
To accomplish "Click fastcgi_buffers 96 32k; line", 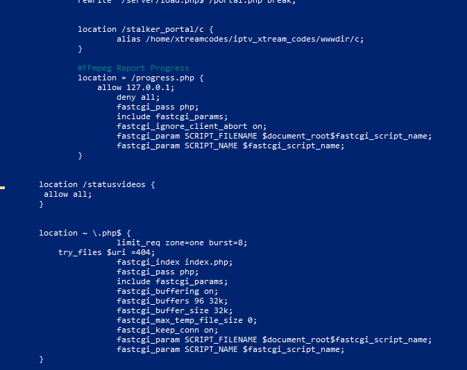I will (172, 301).
